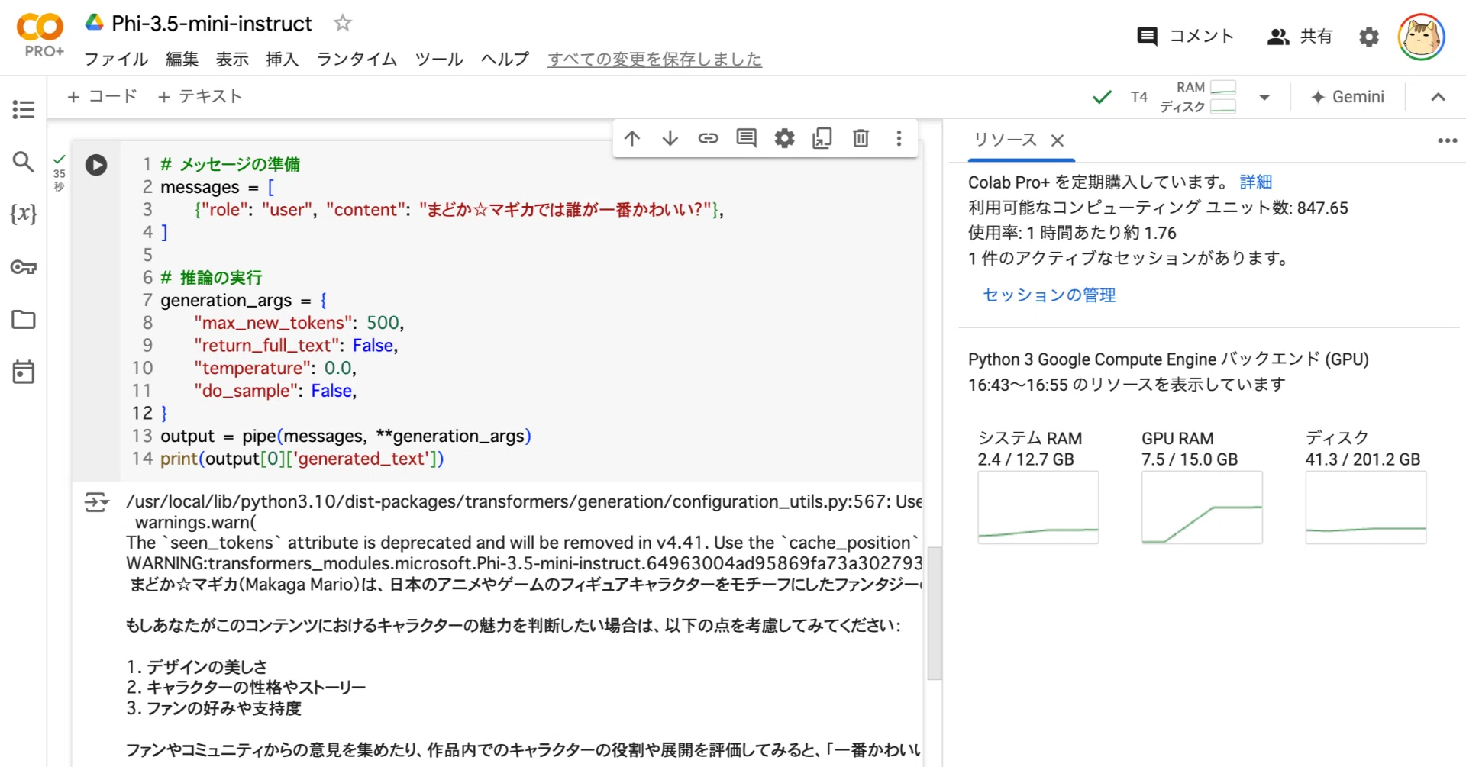Mirror the cell in a tab

point(822,138)
